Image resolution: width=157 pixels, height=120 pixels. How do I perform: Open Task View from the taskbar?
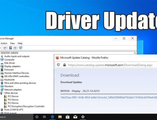pyautogui.click(x=44, y=117)
